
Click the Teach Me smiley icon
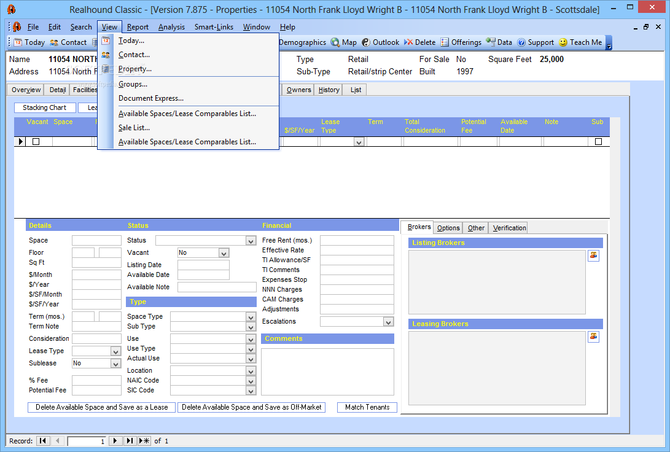click(x=563, y=42)
